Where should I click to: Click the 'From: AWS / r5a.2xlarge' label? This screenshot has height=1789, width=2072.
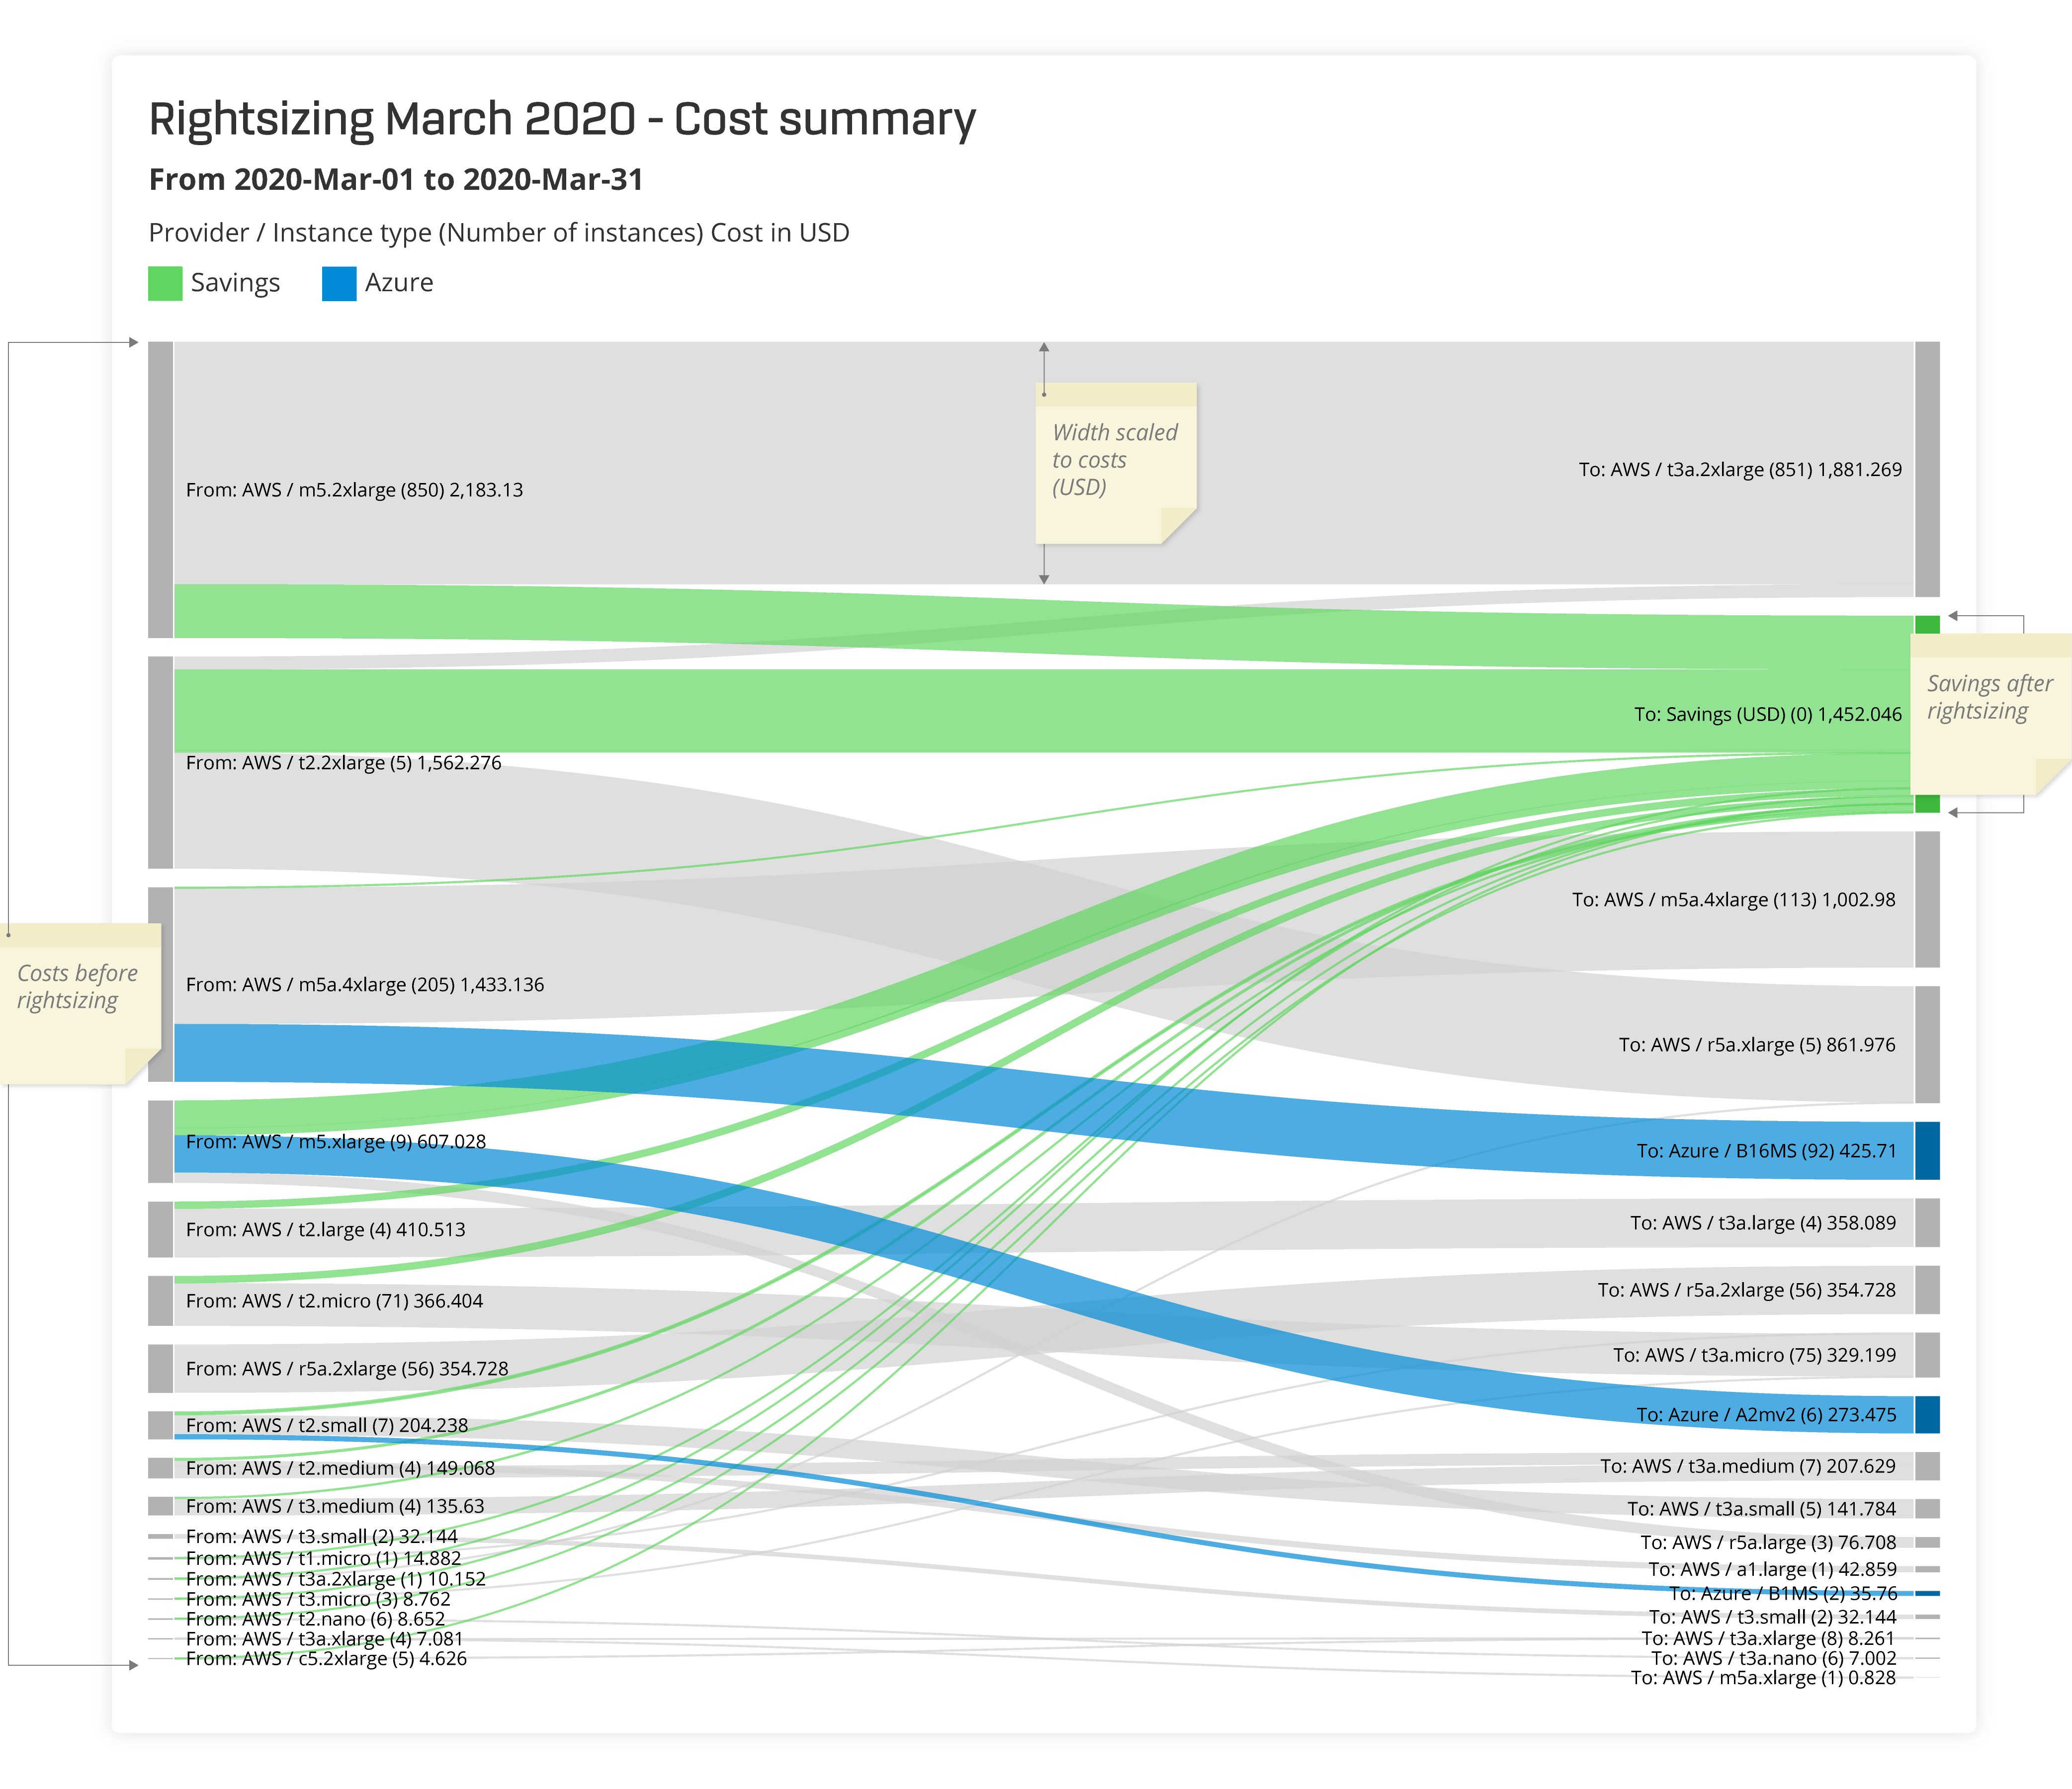point(347,1368)
